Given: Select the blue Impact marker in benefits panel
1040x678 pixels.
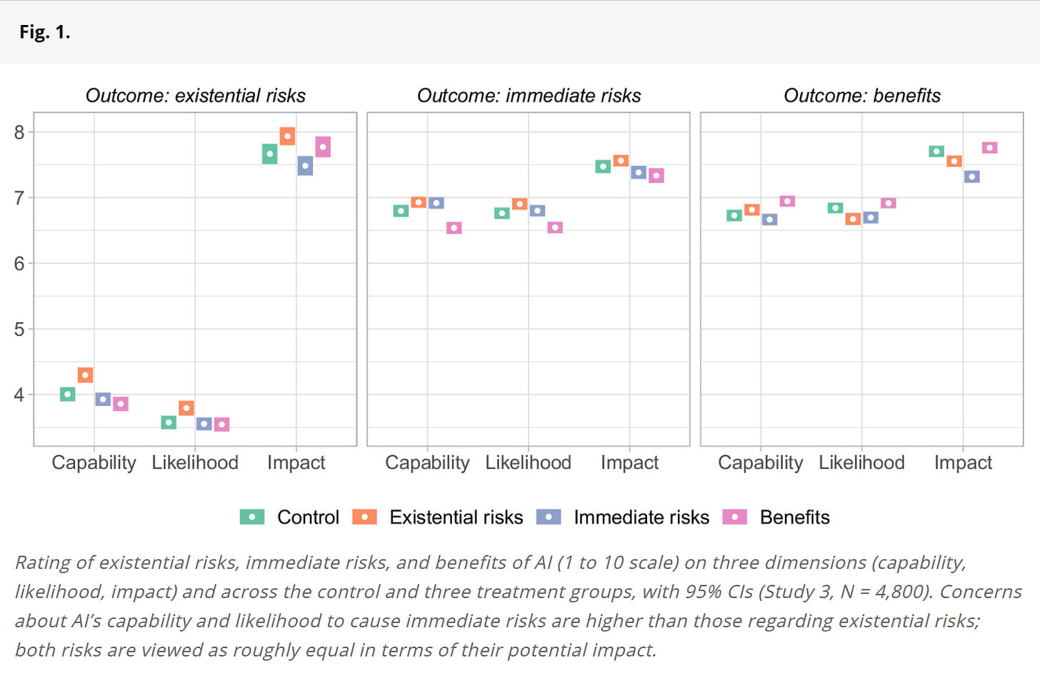Looking at the screenshot, I should (x=971, y=176).
